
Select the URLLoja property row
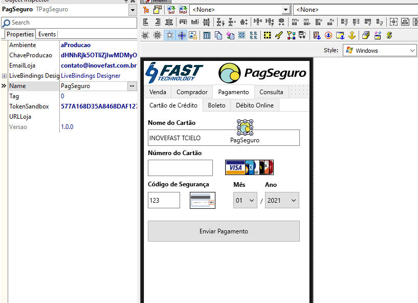pos(73,117)
